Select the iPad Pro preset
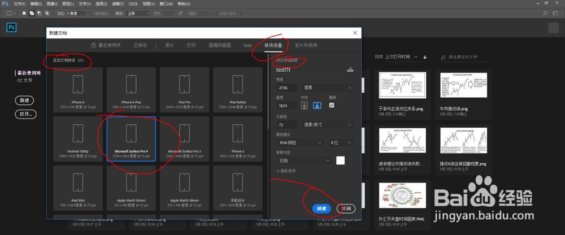The width and height of the screenshot is (565, 235). pos(185,90)
